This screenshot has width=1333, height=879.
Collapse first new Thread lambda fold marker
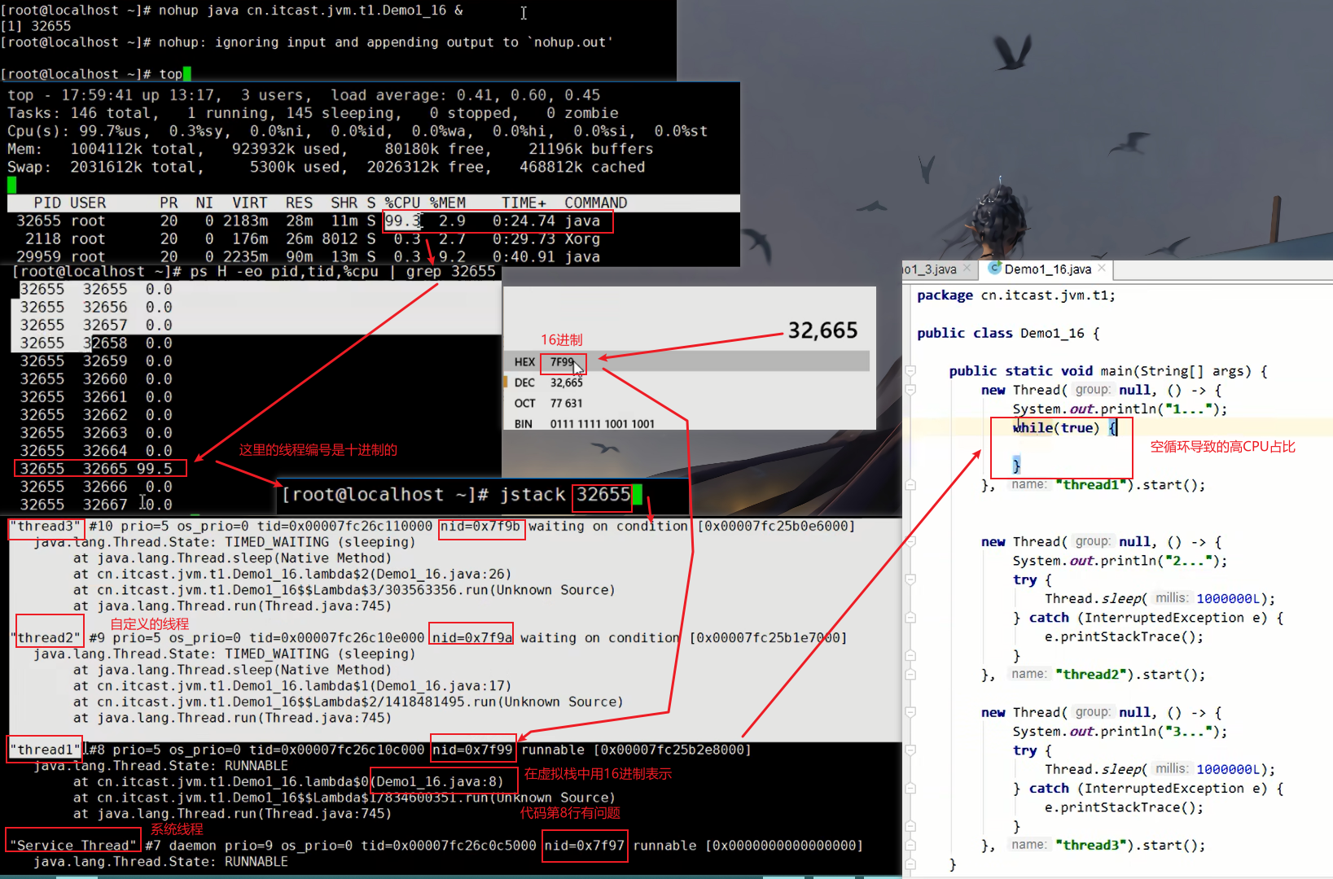[x=910, y=391]
